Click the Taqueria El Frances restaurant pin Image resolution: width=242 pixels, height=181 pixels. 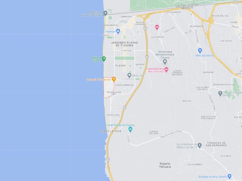pyautogui.click(x=114, y=79)
